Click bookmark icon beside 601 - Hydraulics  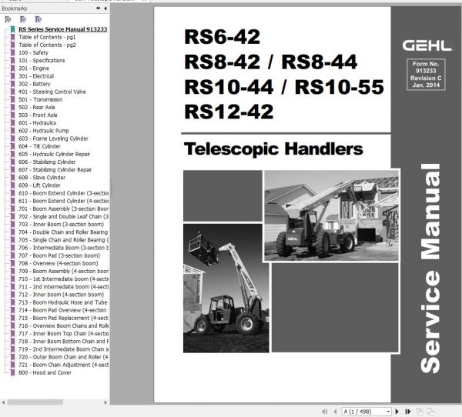12,123
